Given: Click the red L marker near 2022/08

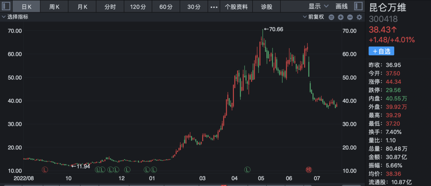Looking at the screenshot, I should point(45,170).
